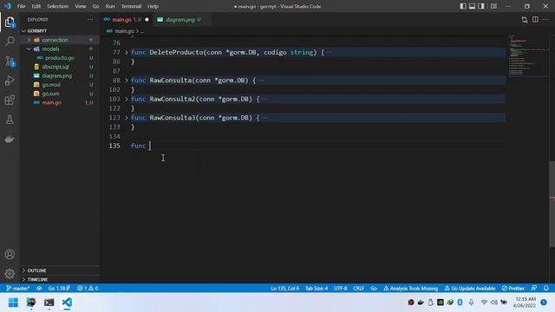Open terminal app in taskbar
Viewport: 555px width, 312px height.
tap(49, 302)
